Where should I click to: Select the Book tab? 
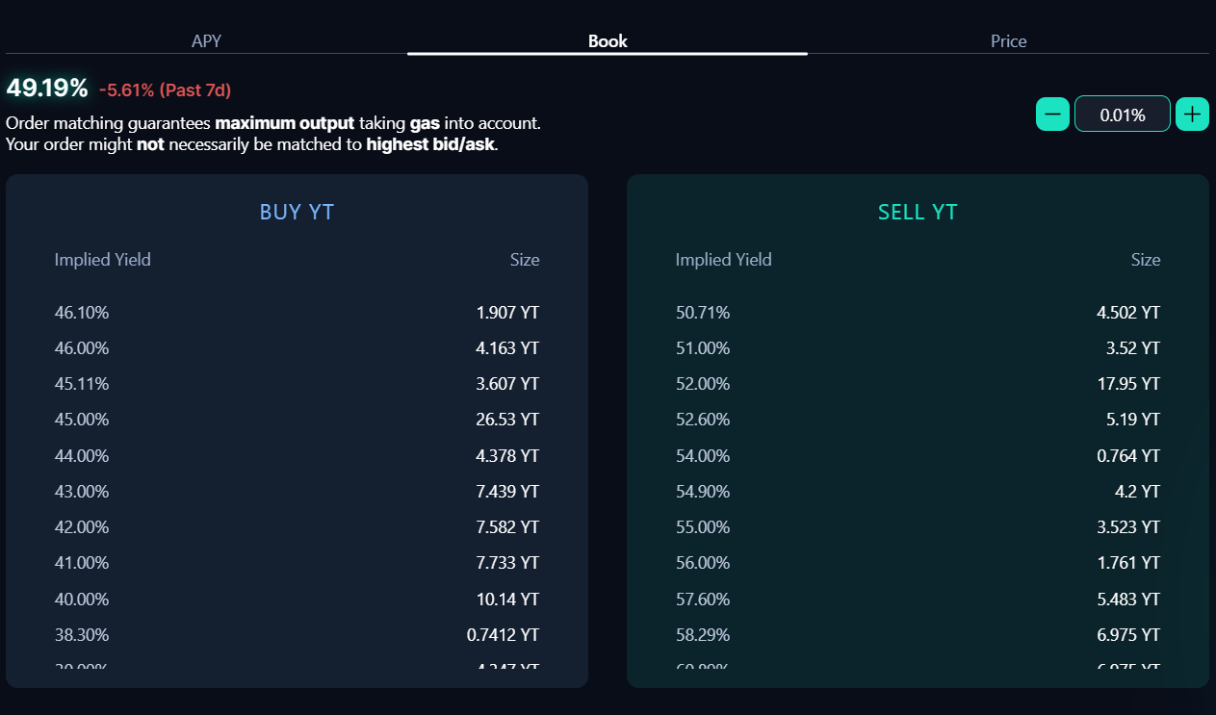607,41
